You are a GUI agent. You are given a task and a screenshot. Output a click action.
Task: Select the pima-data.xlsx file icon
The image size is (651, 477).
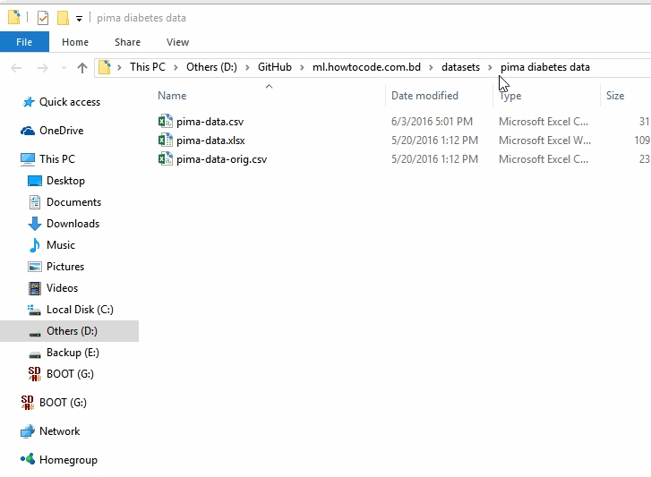coord(165,141)
